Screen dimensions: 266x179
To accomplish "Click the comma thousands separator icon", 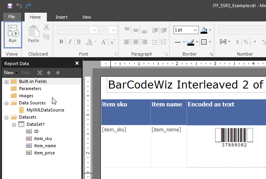I will click(255, 42).
